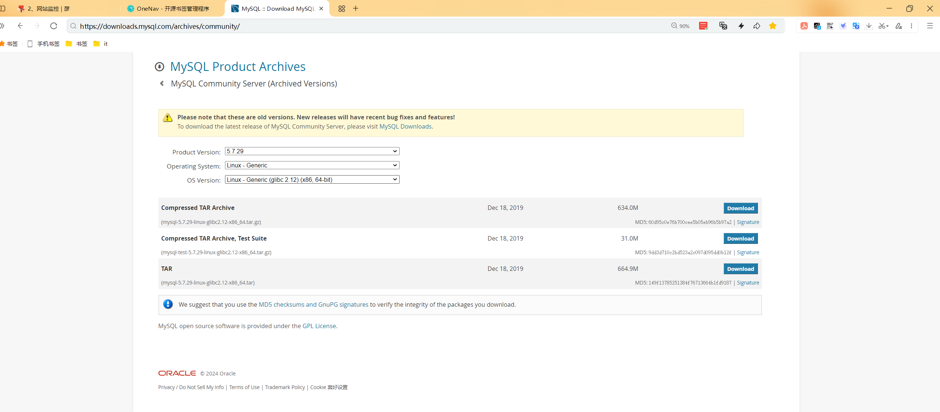Screen dimensions: 940x412
Task: Open the hamburger browser menu
Action: (930, 26)
